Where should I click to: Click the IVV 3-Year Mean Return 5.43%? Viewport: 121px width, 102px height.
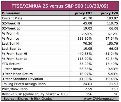point(113,74)
